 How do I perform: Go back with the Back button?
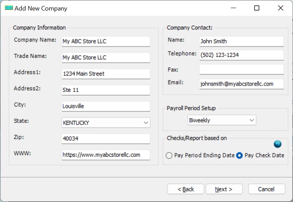click(185, 189)
